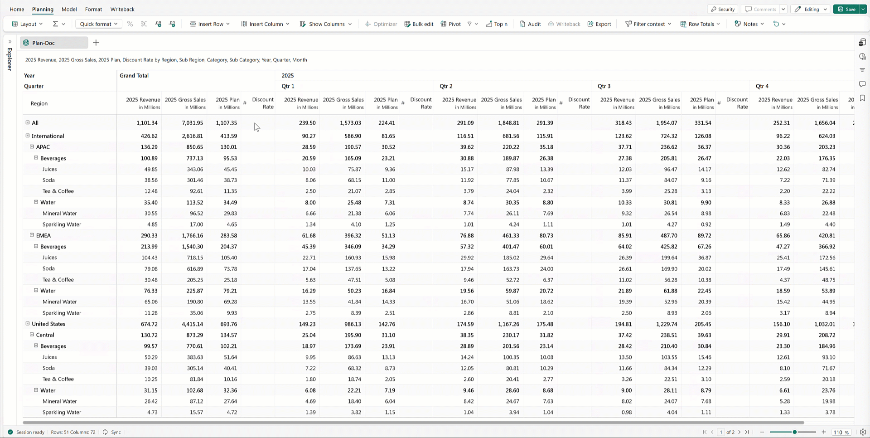Open the Audit tool
Image resolution: width=870 pixels, height=438 pixels.
pos(530,24)
